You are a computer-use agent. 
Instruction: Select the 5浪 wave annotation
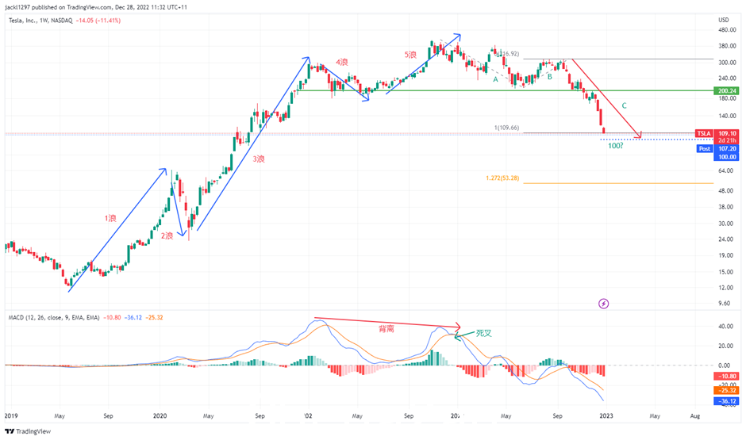pyautogui.click(x=410, y=55)
